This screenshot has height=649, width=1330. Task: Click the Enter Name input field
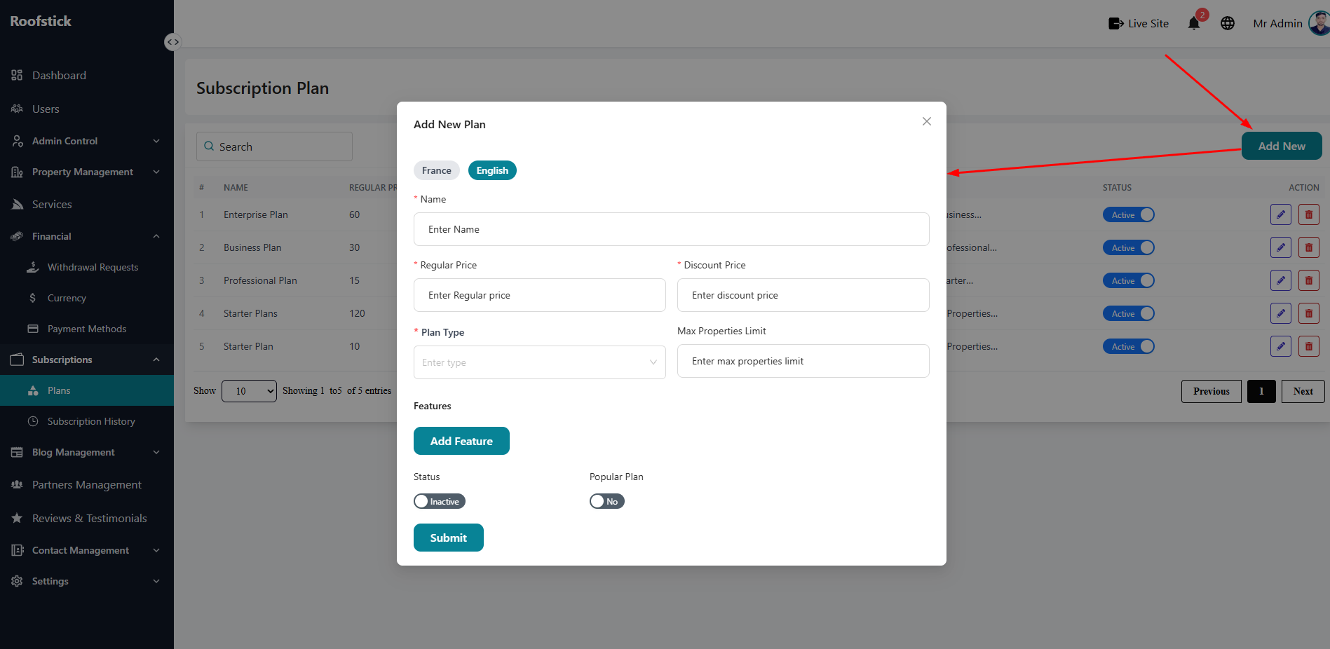click(672, 229)
